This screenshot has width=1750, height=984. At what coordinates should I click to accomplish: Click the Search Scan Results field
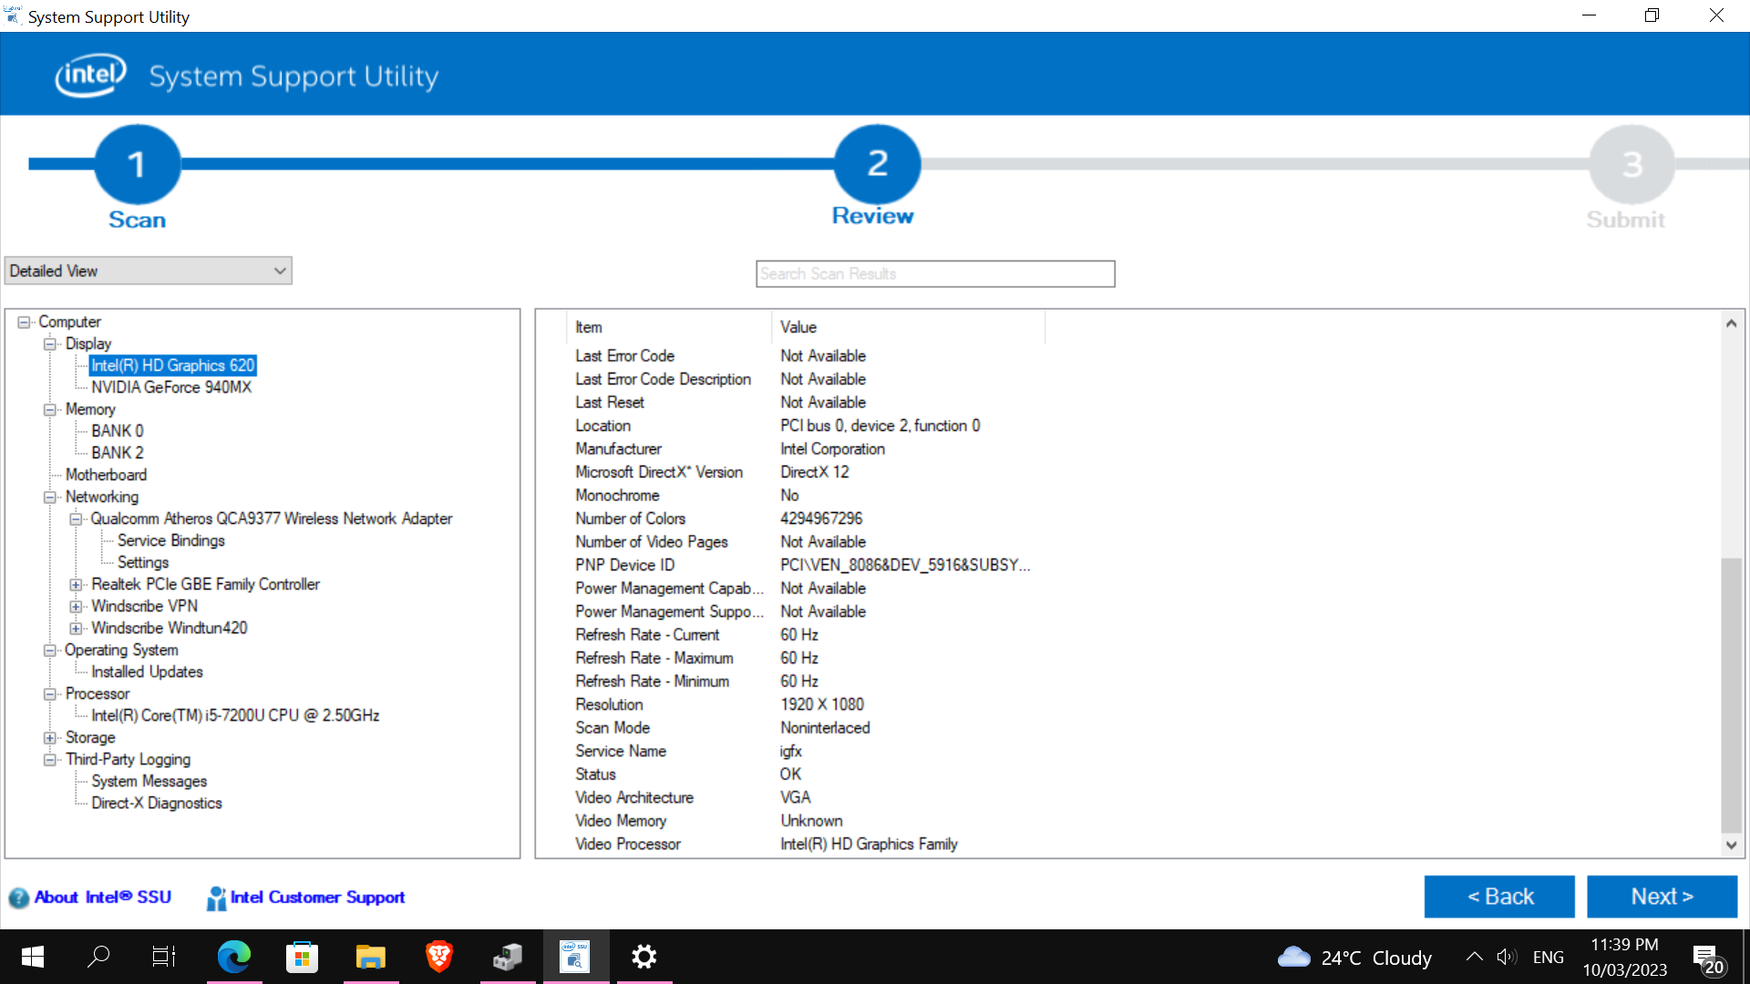point(935,273)
